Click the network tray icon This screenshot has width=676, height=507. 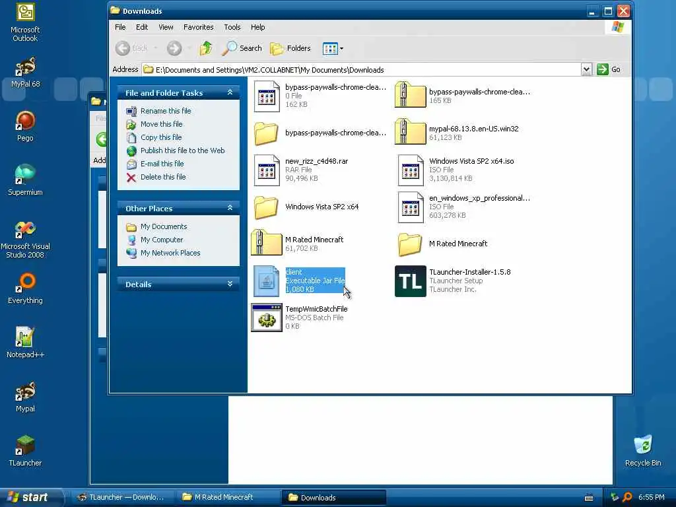tap(614, 497)
